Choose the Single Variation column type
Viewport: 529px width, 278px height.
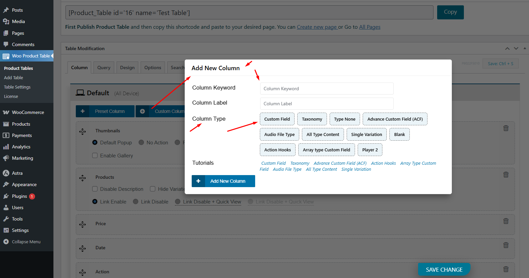click(366, 134)
